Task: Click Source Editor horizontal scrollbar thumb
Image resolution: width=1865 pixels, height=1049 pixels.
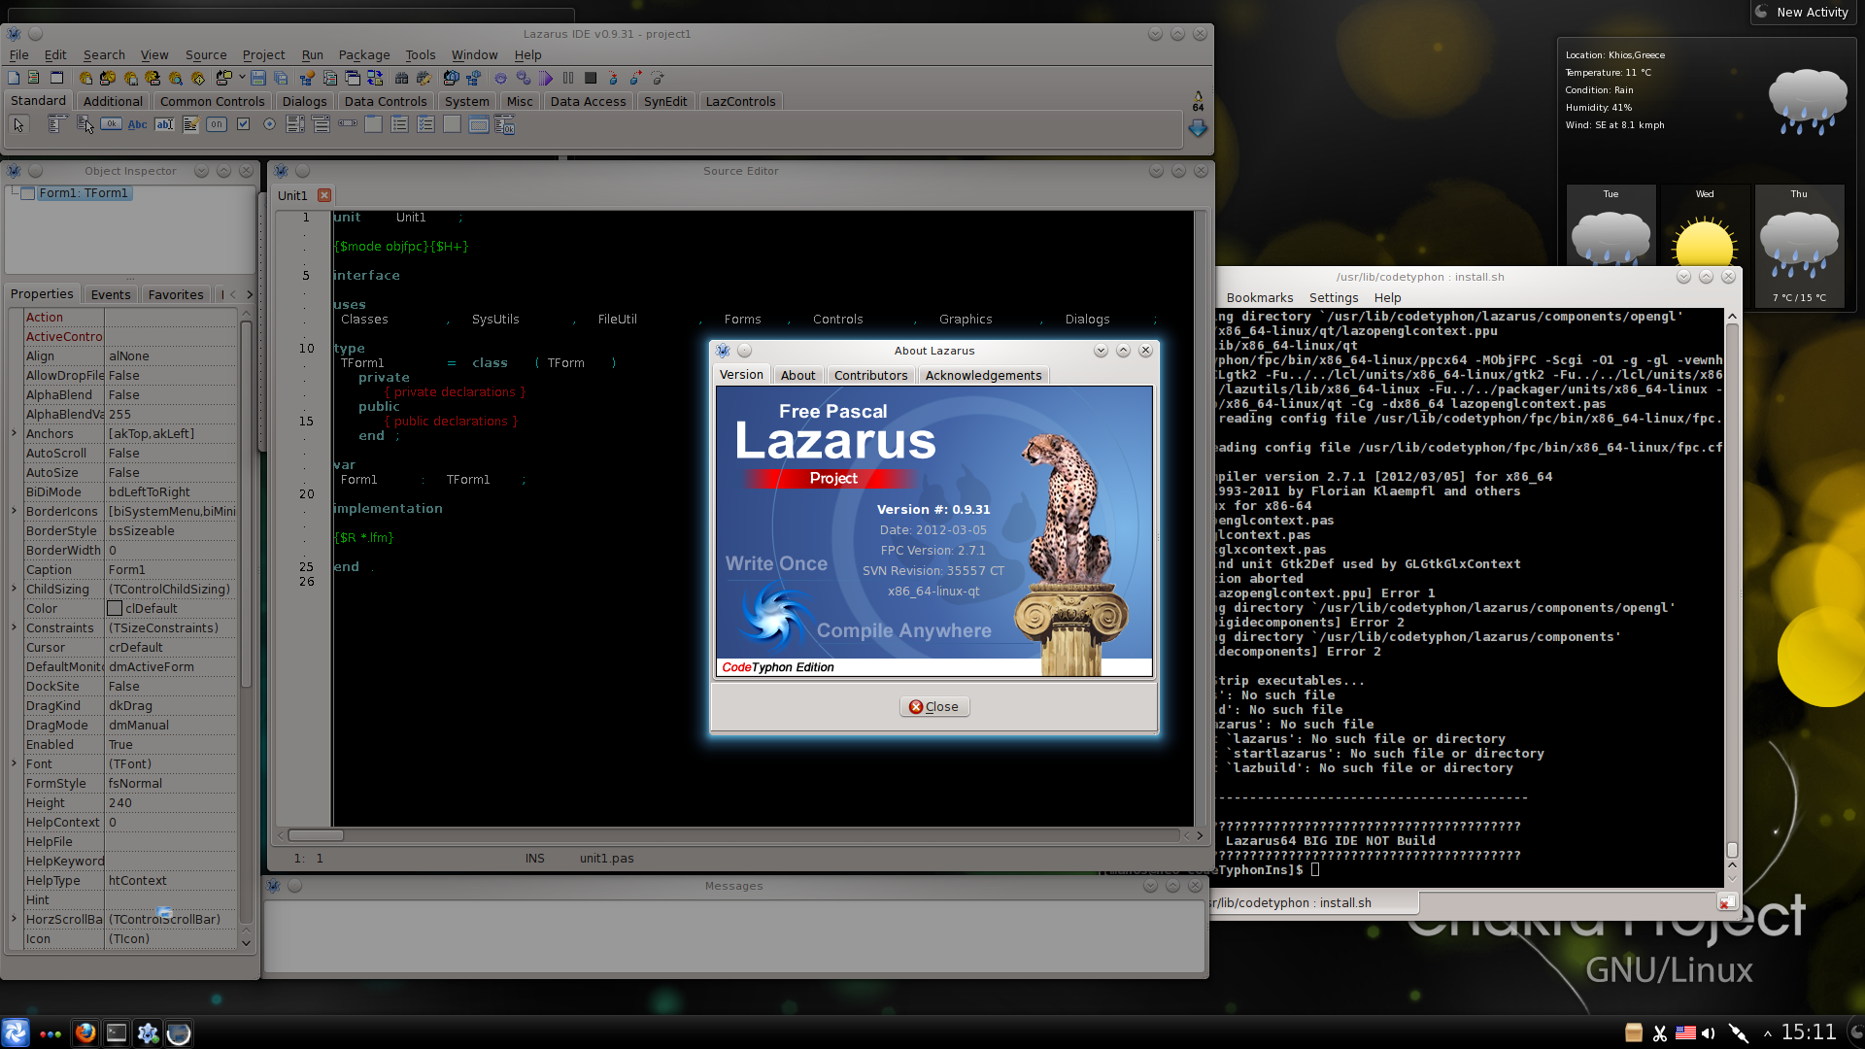Action: [x=316, y=835]
